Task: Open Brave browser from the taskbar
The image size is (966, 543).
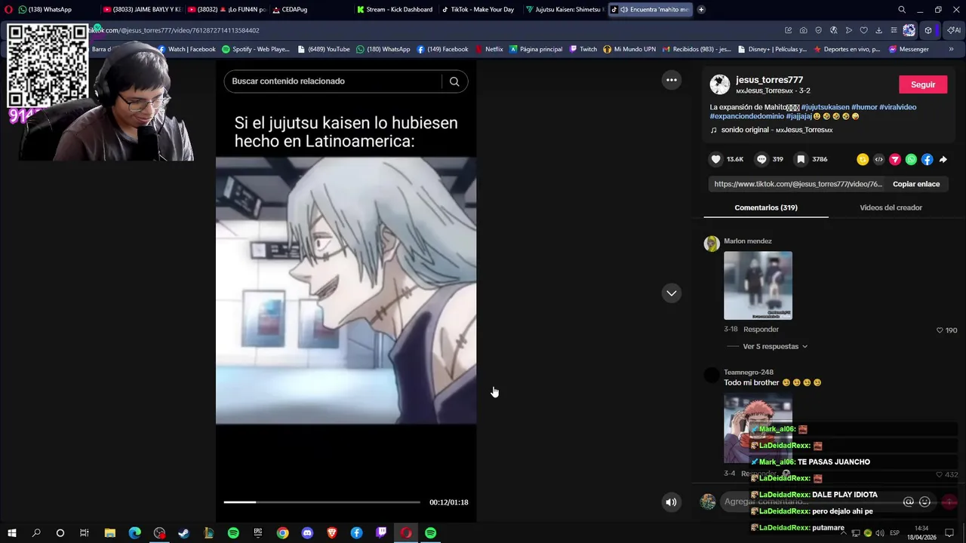Action: [332, 533]
